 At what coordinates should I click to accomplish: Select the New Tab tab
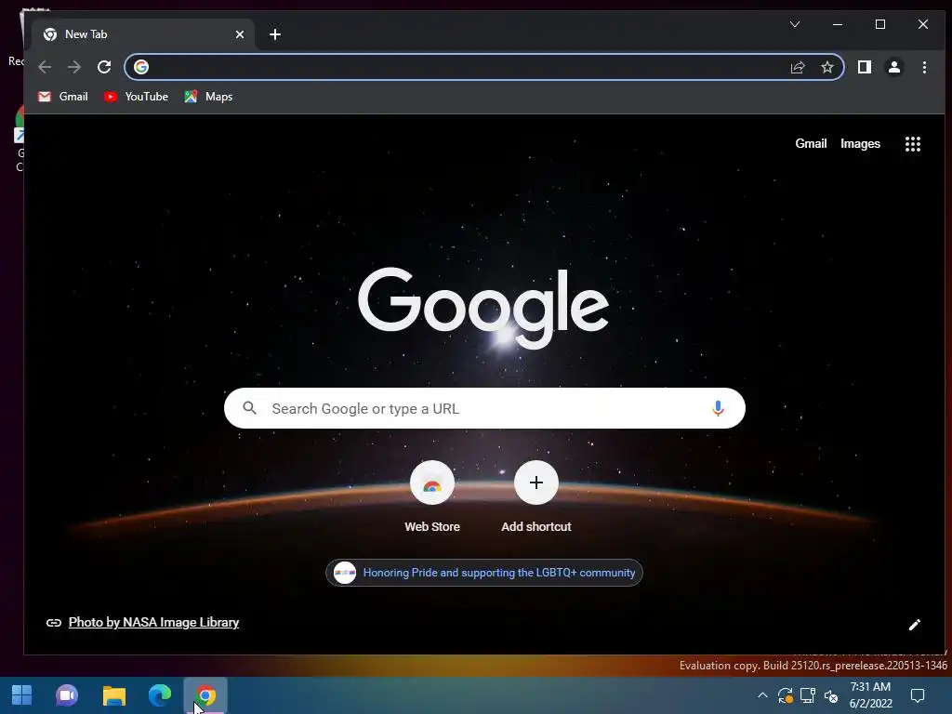pos(142,34)
